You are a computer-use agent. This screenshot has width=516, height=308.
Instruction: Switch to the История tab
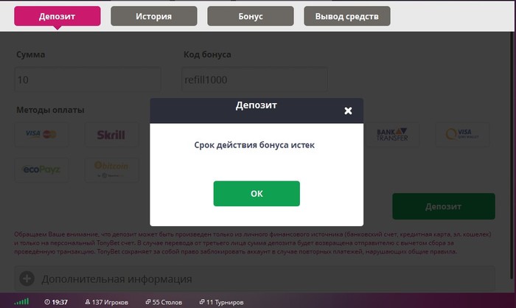pos(154,16)
